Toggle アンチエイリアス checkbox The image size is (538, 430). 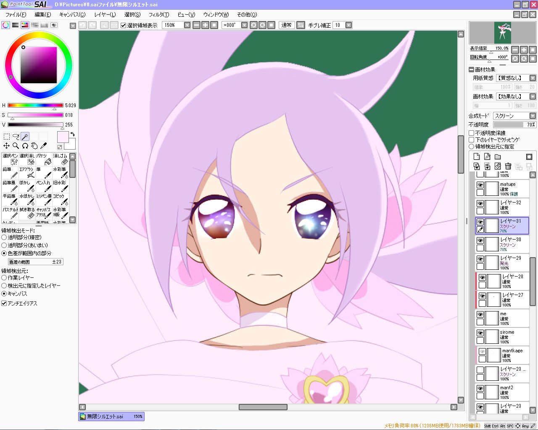4,303
